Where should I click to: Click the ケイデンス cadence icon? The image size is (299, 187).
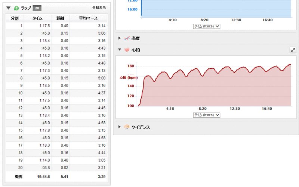point(127,127)
